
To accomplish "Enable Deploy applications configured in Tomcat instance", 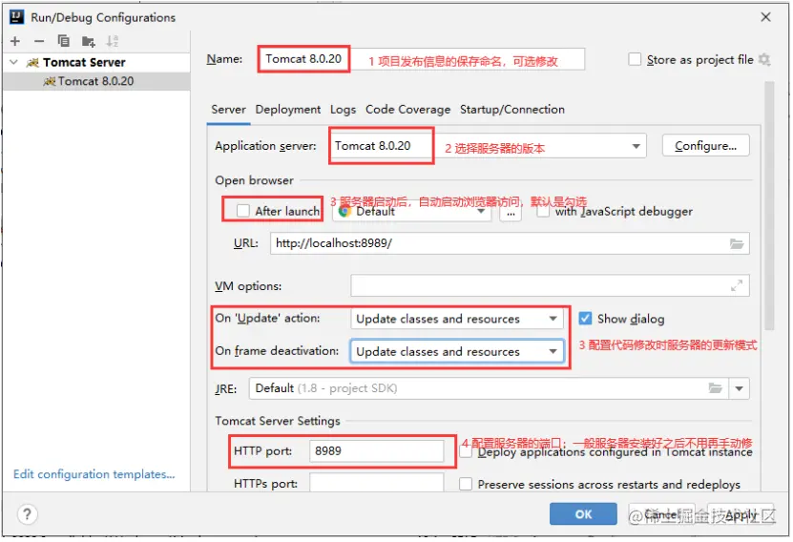I will [466, 452].
